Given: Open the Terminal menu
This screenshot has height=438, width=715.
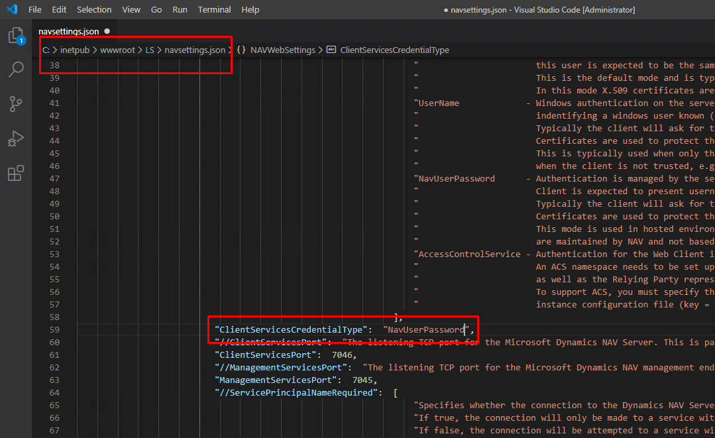Looking at the screenshot, I should tap(214, 9).
